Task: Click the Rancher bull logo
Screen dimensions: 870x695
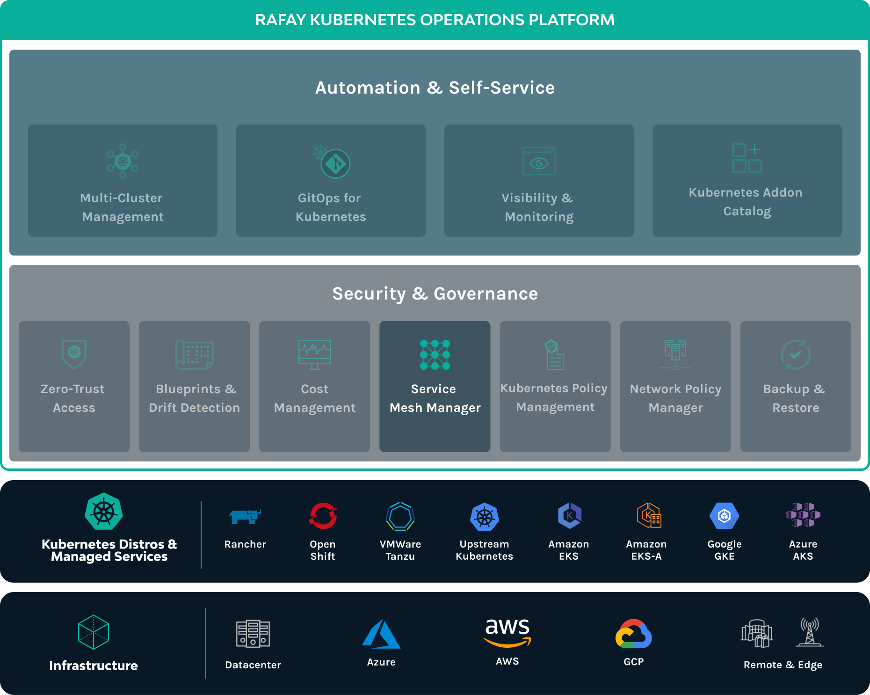Action: coord(245,516)
